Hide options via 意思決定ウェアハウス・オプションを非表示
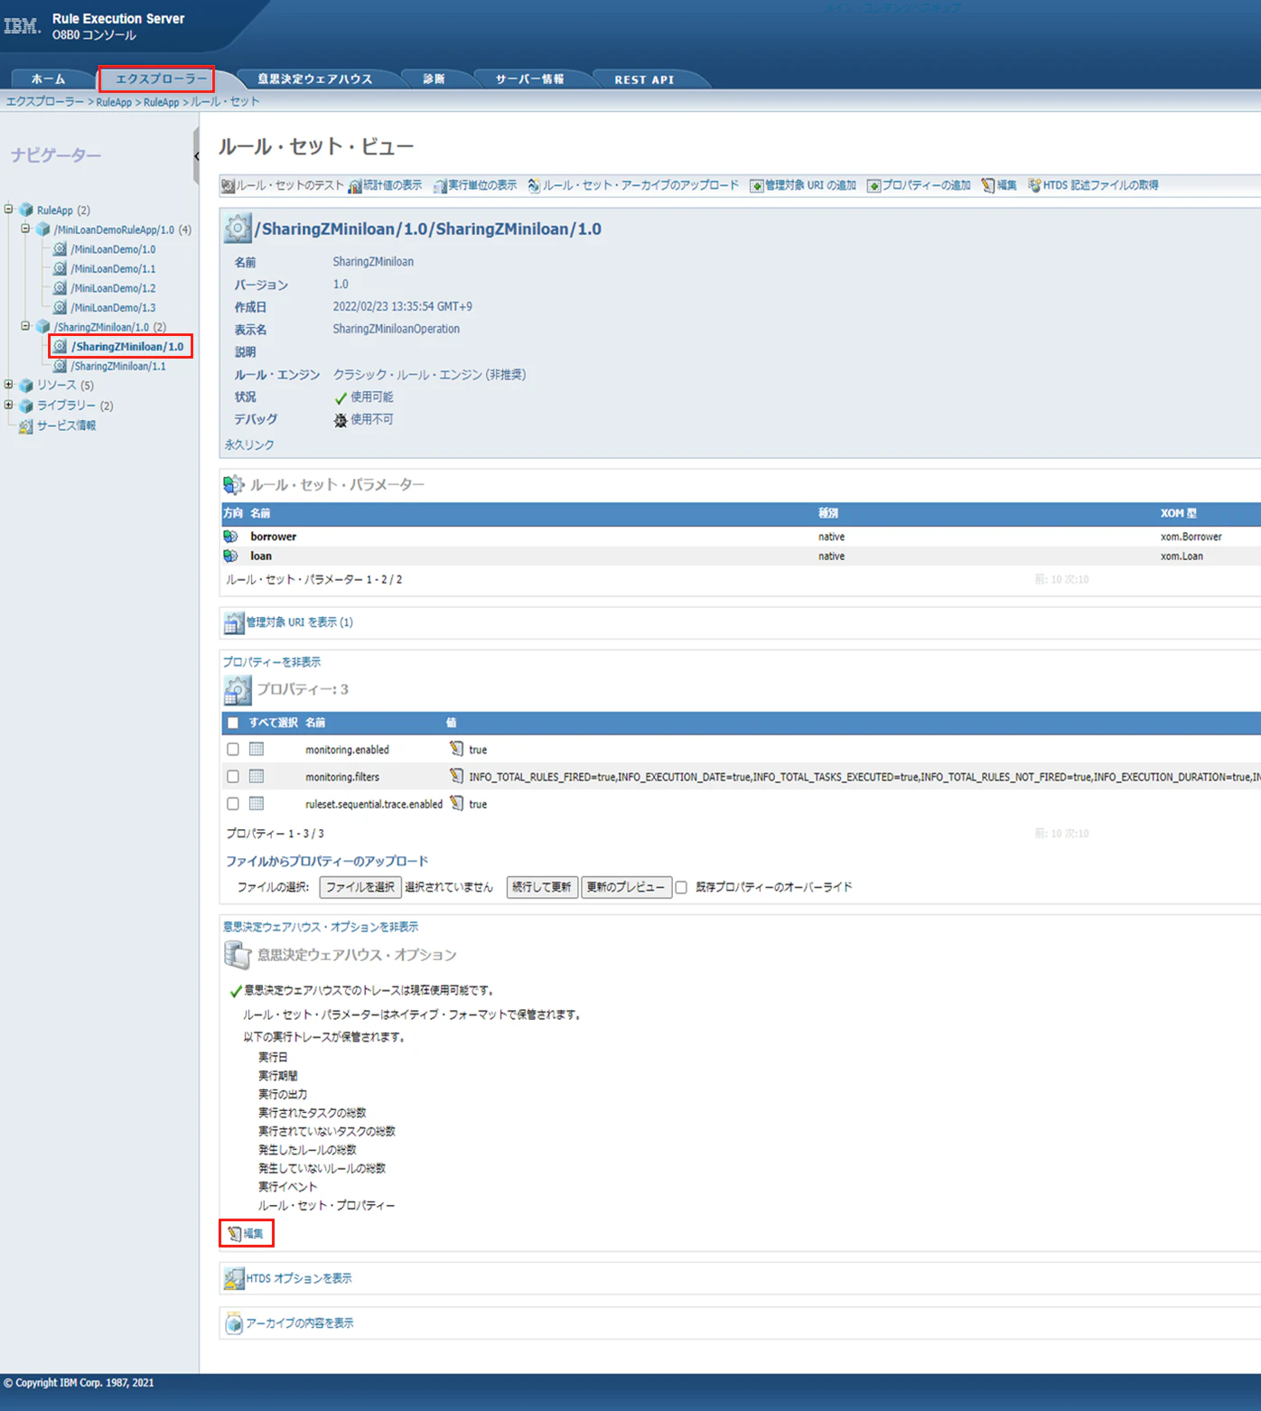 tap(321, 927)
